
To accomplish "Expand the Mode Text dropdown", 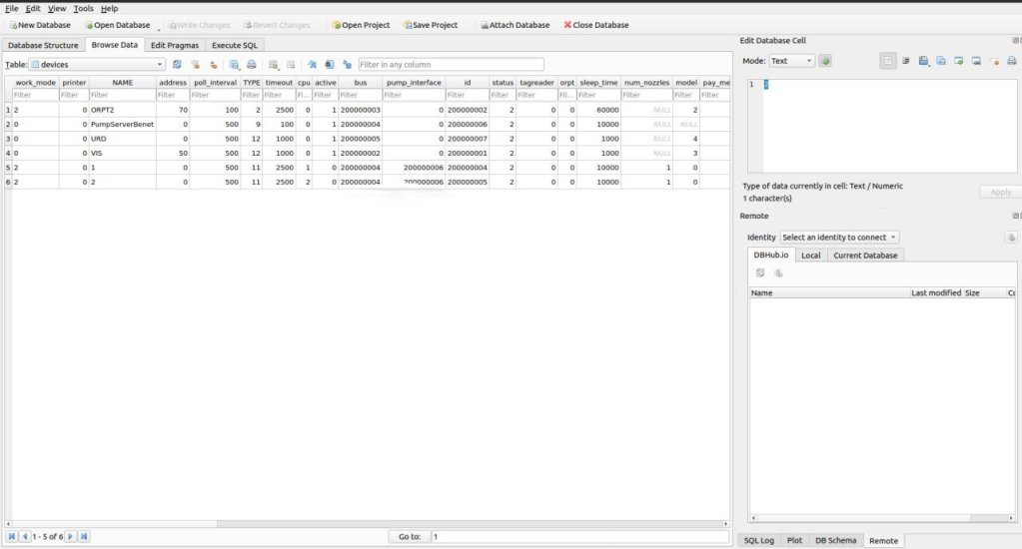I will coord(791,61).
